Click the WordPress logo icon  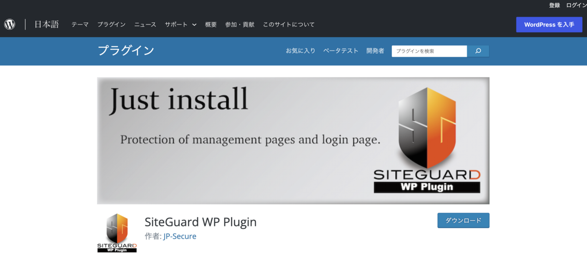coord(10,24)
